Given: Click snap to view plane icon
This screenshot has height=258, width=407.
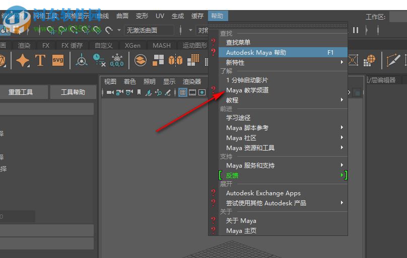Looking at the screenshot, I should [x=97, y=30].
